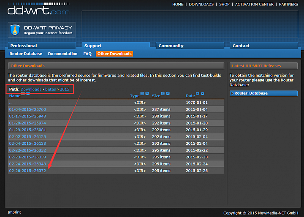Open folder 02-02-2015-r26125

[x=27, y=136]
